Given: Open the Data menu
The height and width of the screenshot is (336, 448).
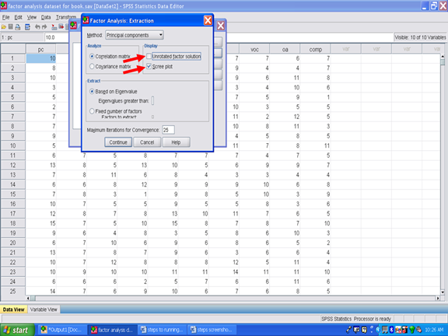Looking at the screenshot, I should click(x=46, y=17).
